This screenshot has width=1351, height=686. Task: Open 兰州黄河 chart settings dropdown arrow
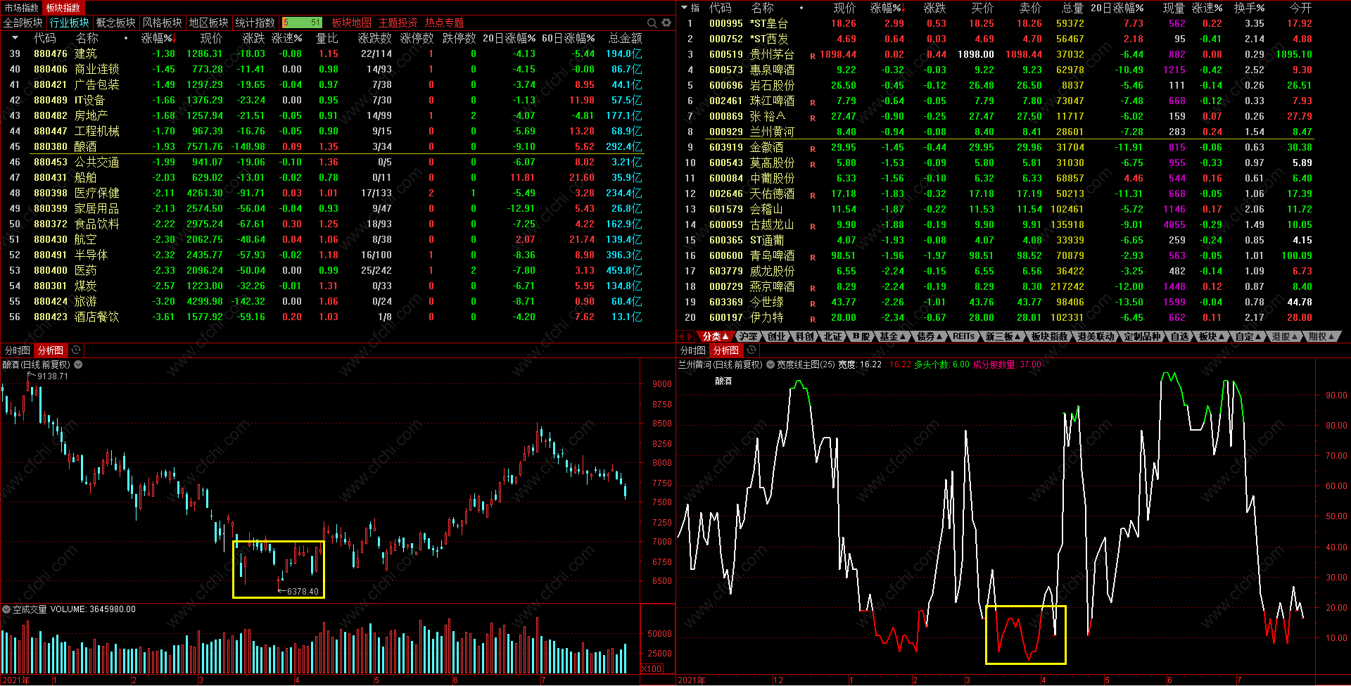coord(770,364)
